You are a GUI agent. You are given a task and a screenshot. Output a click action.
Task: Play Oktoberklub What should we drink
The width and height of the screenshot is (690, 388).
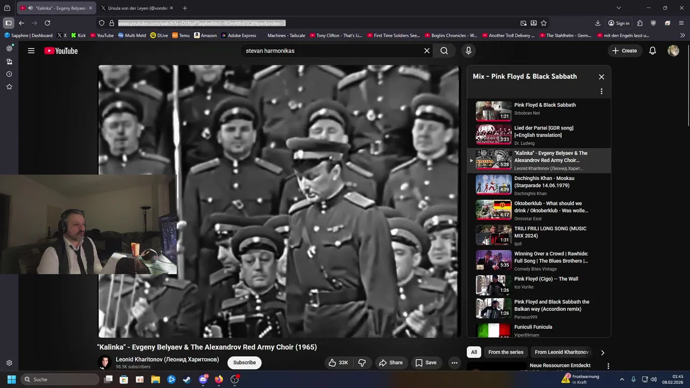[539, 210]
